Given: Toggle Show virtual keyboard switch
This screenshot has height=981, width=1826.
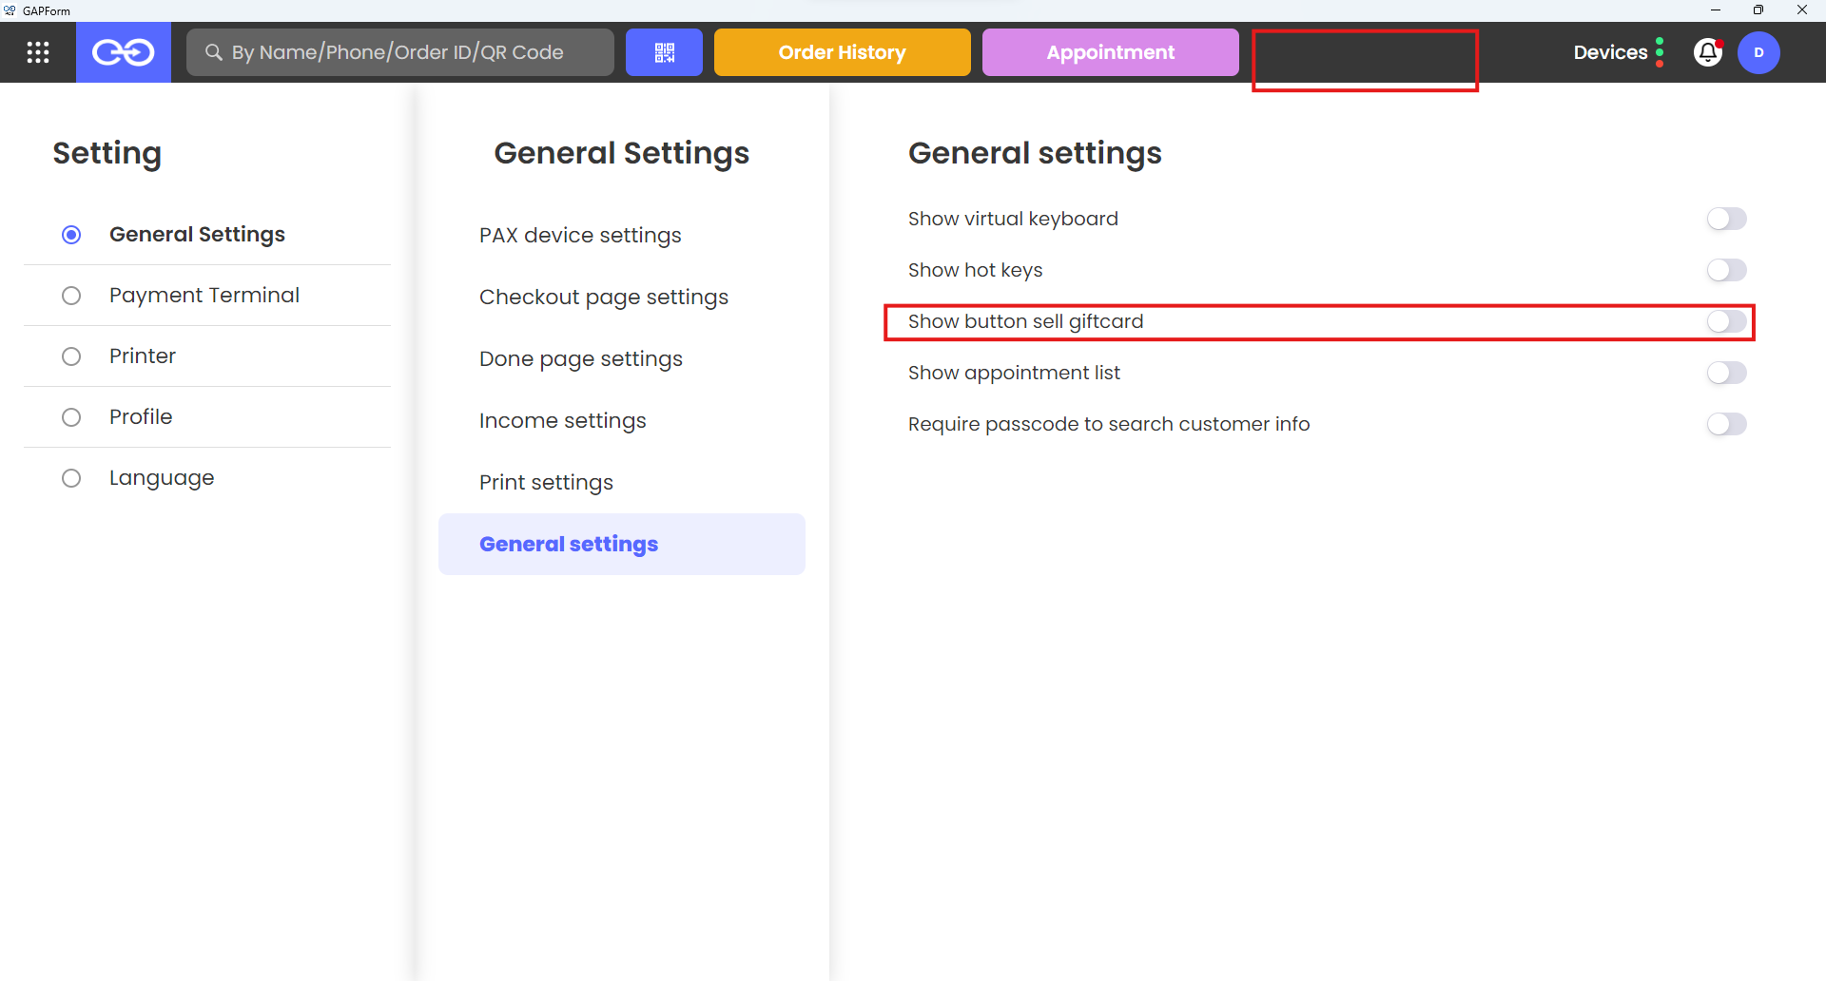Looking at the screenshot, I should (x=1726, y=219).
